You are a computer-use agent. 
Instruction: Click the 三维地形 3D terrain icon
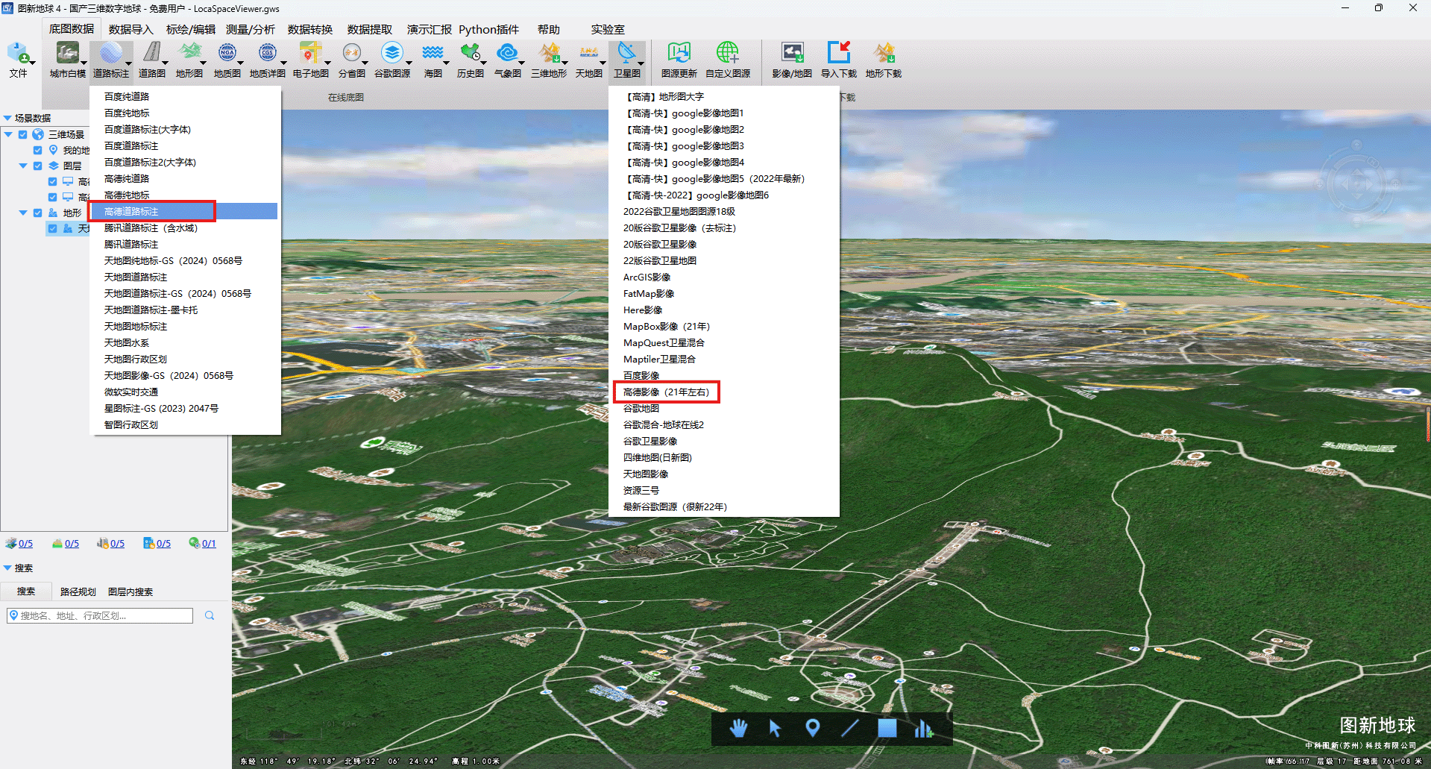point(549,53)
